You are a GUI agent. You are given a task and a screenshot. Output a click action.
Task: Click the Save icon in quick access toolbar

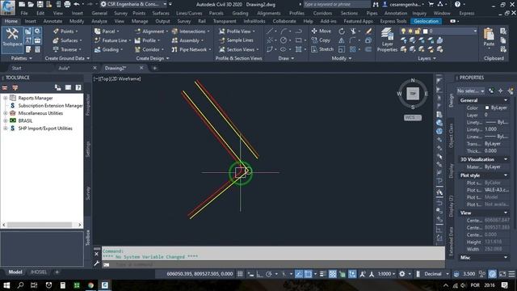tap(40, 4)
